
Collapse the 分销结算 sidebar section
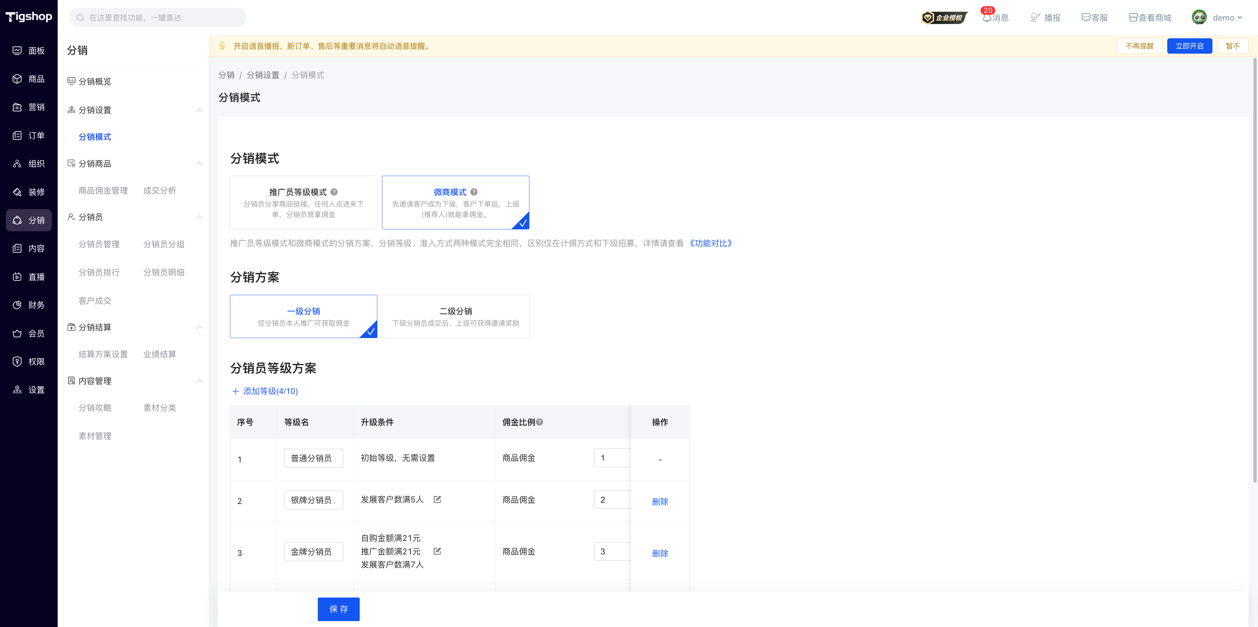[199, 327]
